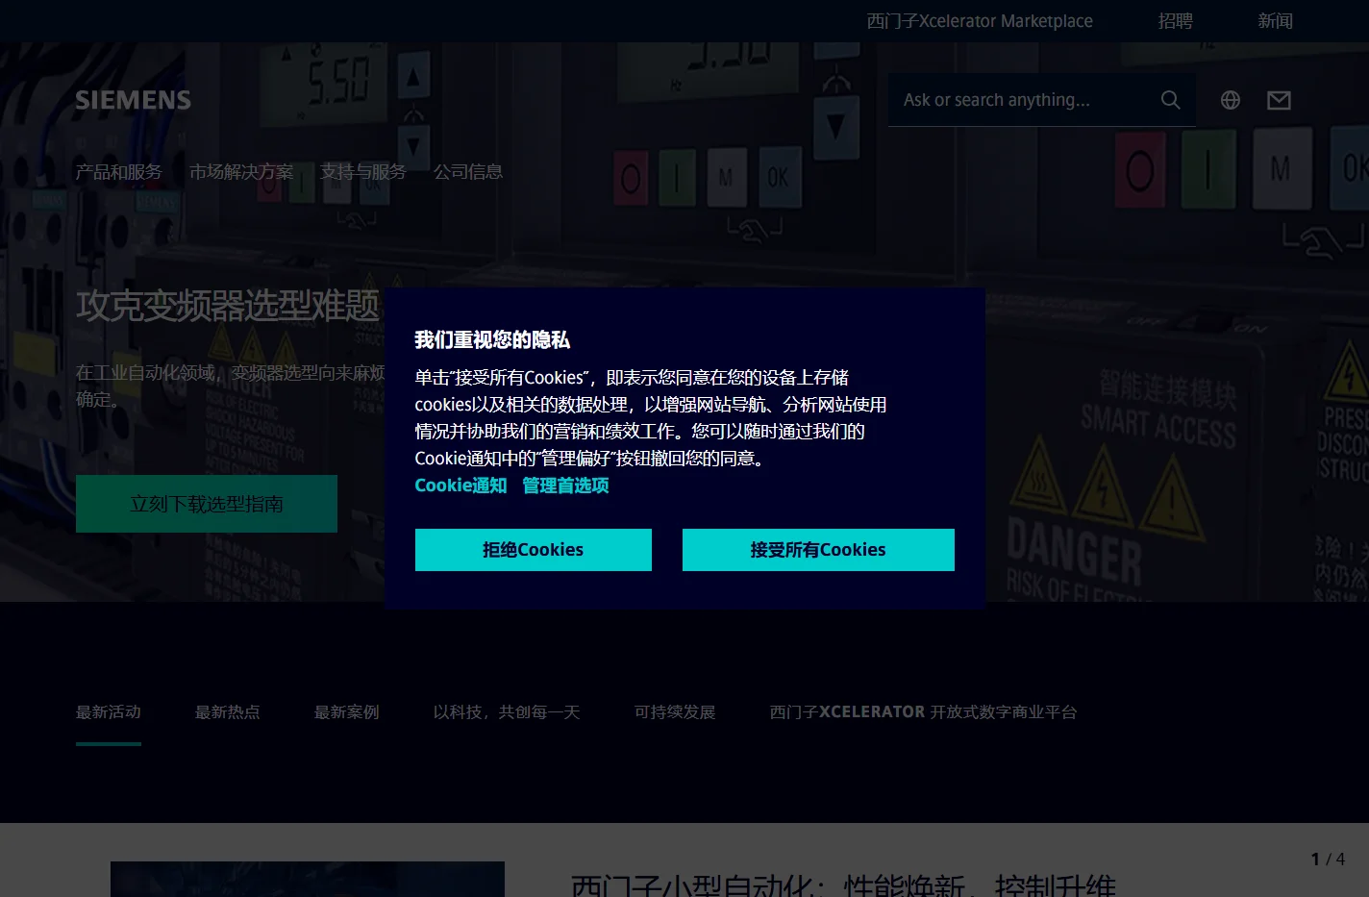Select 西门子XCELERATOR 开放式数字商业平台 tab
The image size is (1369, 897).
(x=923, y=712)
